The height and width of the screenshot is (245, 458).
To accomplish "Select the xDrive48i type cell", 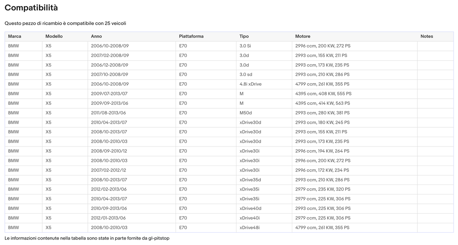I will [x=249, y=228].
